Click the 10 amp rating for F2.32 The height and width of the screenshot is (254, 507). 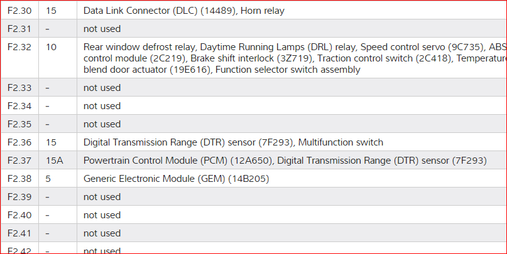point(51,46)
